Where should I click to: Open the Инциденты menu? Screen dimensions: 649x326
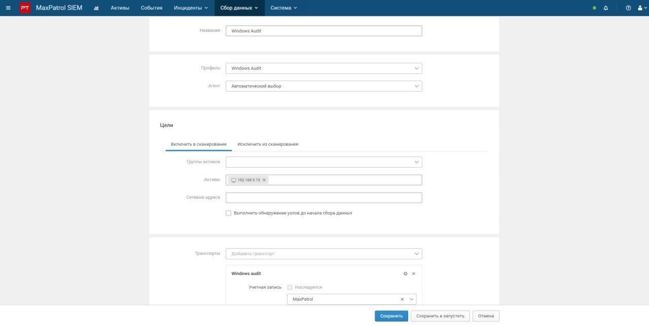point(191,8)
